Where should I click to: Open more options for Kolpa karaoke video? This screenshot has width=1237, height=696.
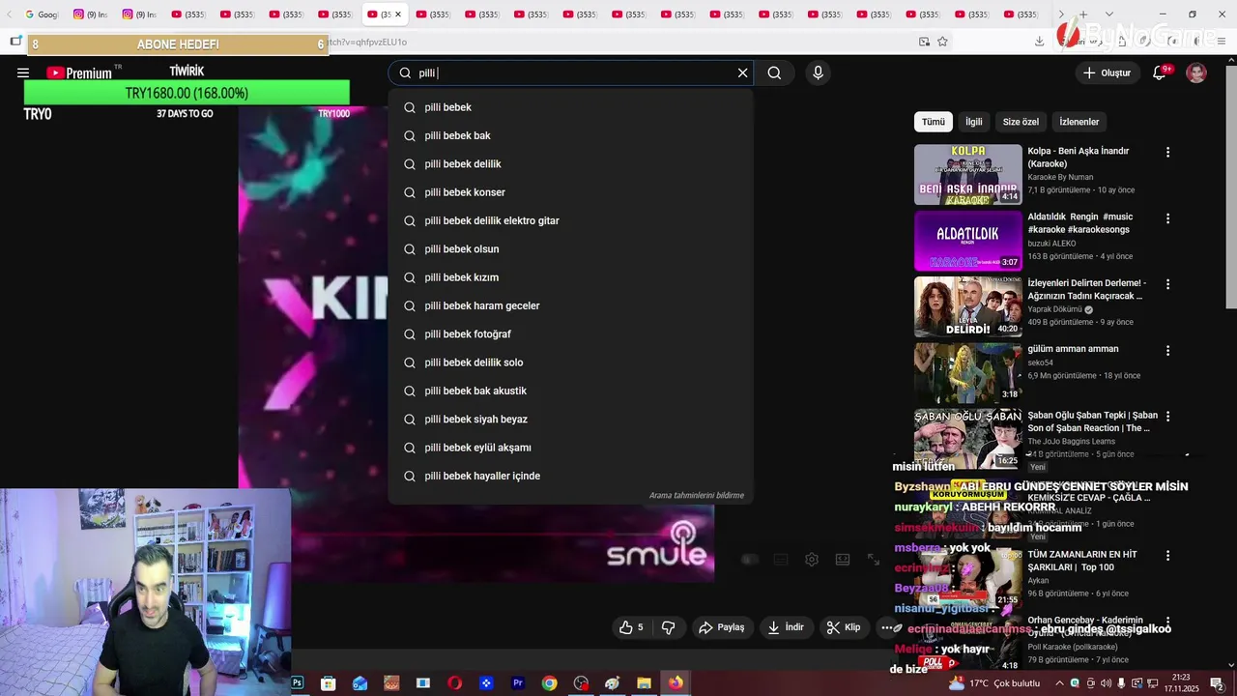(x=1167, y=153)
